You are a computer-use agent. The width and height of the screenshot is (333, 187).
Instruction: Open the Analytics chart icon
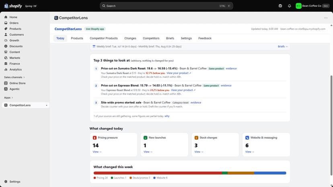pyautogui.click(x=6, y=69)
